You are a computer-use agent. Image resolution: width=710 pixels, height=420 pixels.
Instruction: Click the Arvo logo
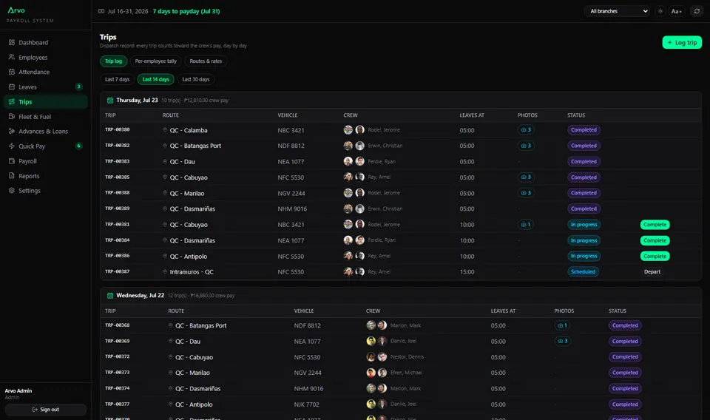click(16, 10)
